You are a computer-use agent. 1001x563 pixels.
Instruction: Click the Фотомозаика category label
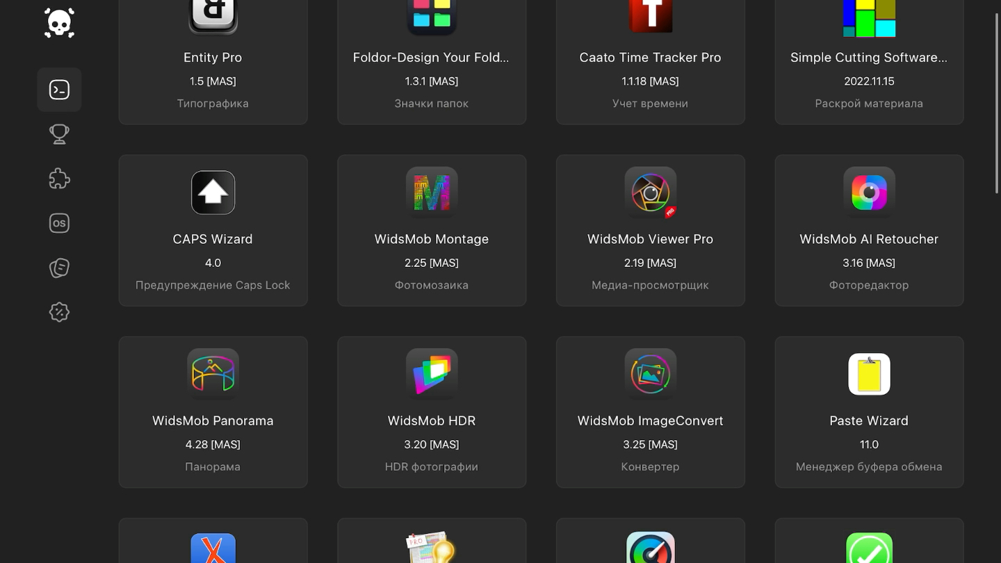432,285
